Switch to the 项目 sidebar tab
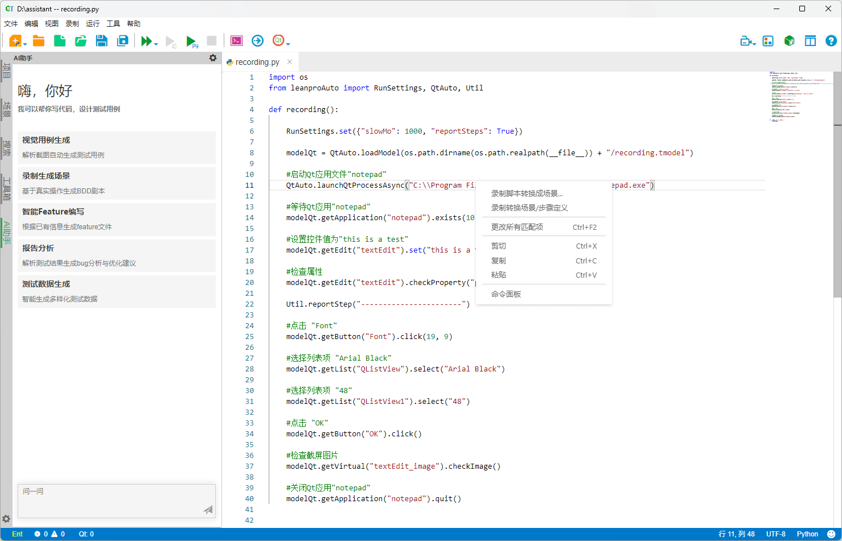 pos(6,71)
